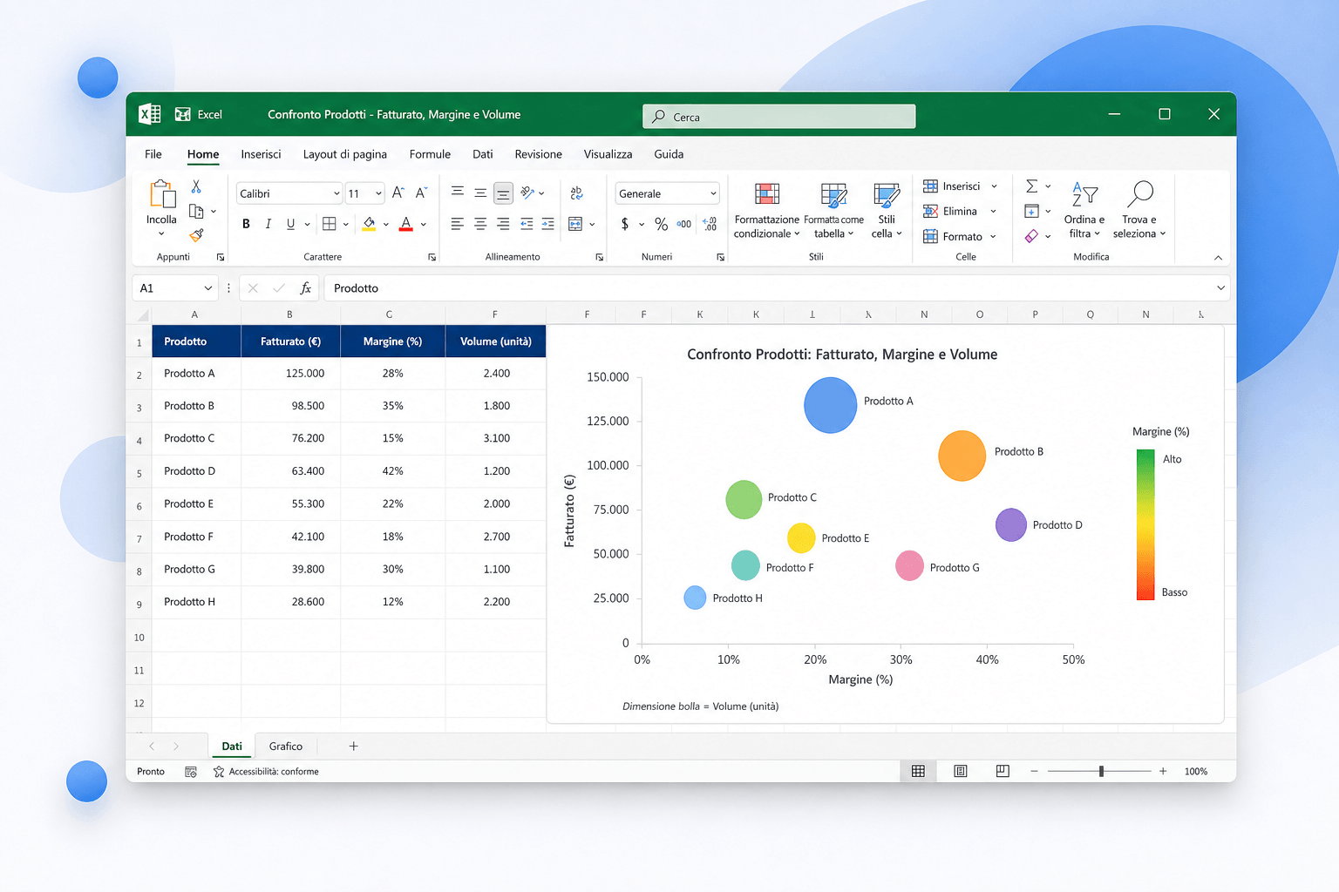Toggle the middle vertical alignment button
This screenshot has height=892, width=1339.
coord(480,193)
